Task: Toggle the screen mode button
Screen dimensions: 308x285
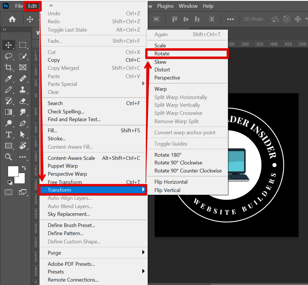Action: [x=23, y=192]
